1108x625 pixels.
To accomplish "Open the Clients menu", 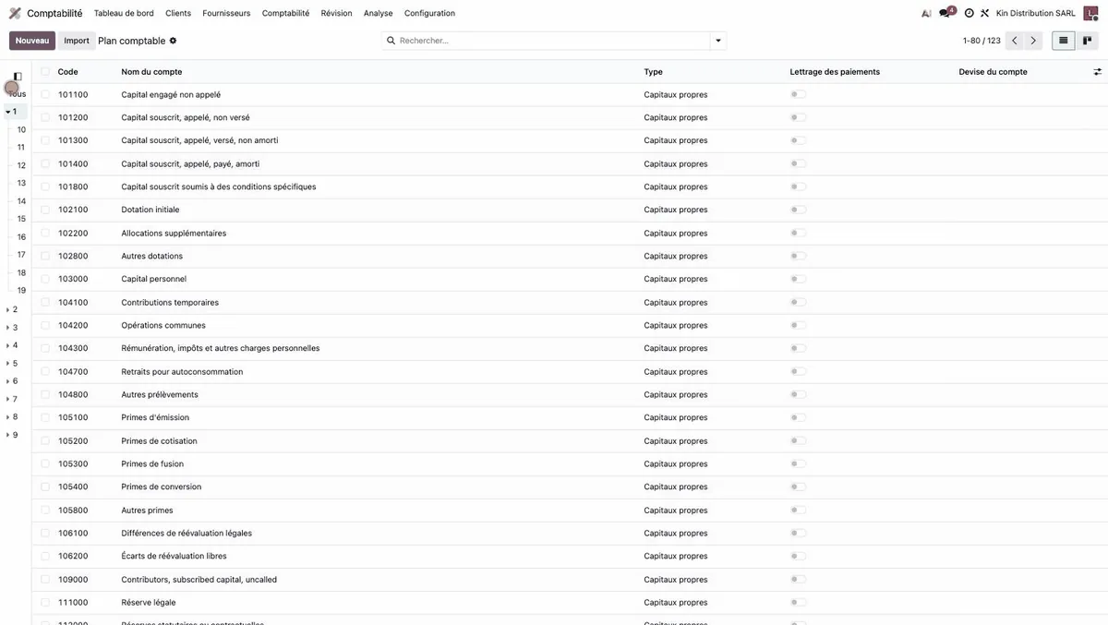I will pos(178,13).
